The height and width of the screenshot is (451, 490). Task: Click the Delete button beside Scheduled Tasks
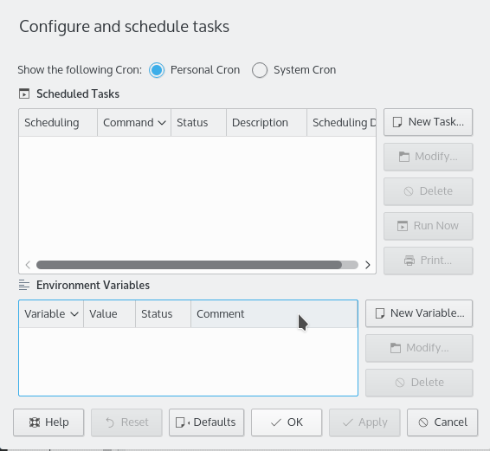click(429, 191)
